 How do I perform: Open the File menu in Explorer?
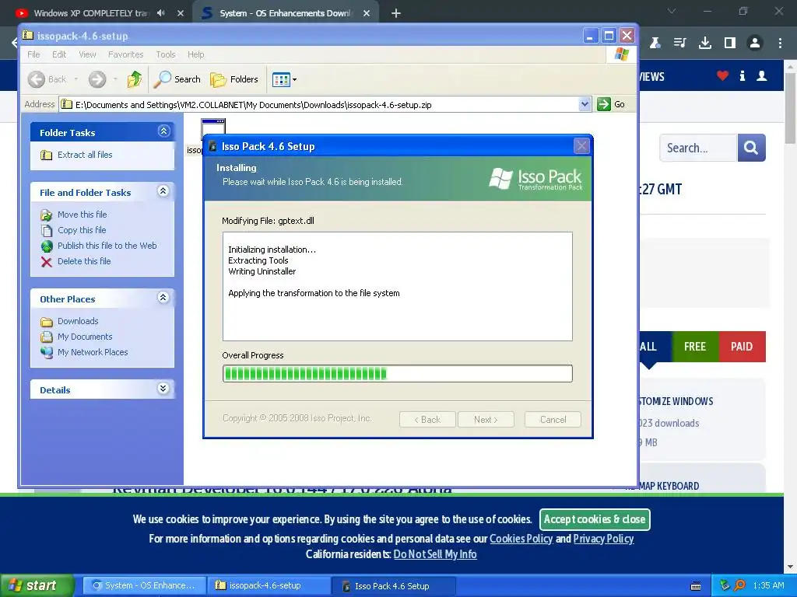pos(33,54)
